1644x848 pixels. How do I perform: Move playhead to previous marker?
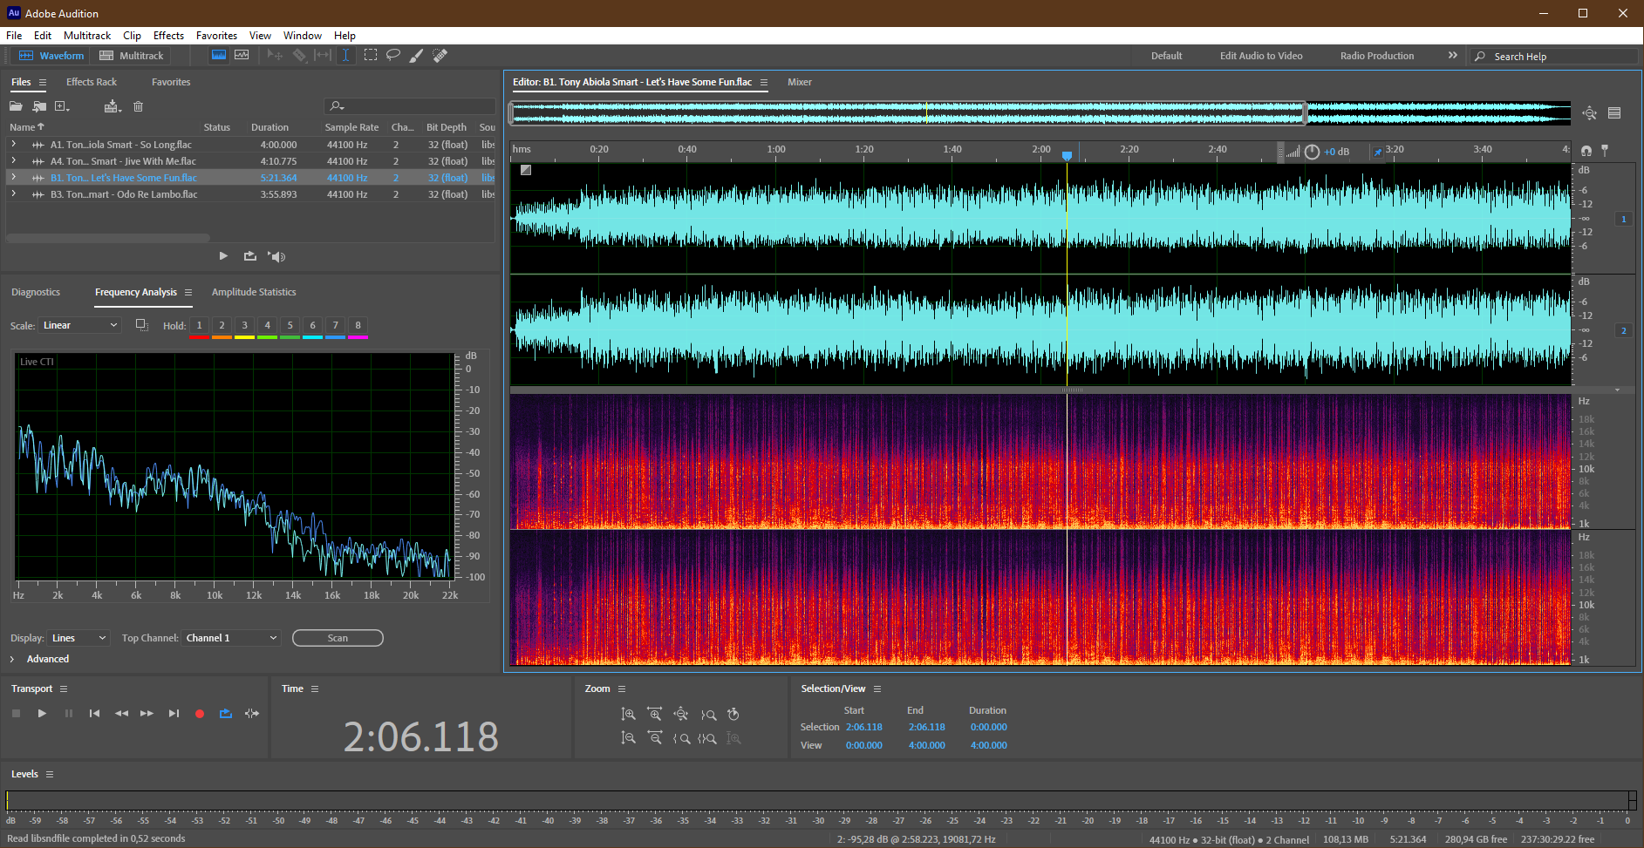94,713
